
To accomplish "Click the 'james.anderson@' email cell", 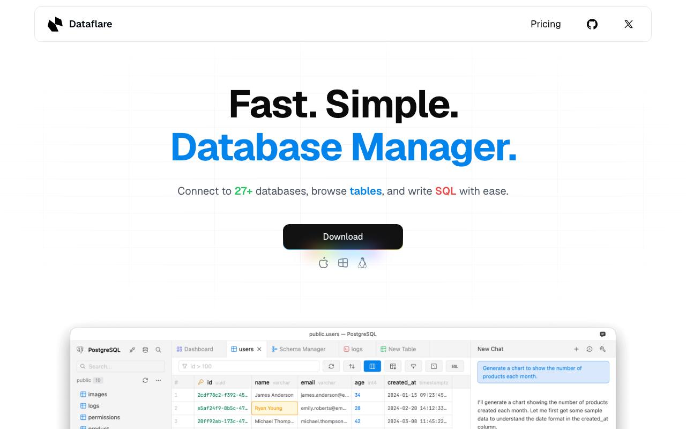I will click(x=324, y=395).
